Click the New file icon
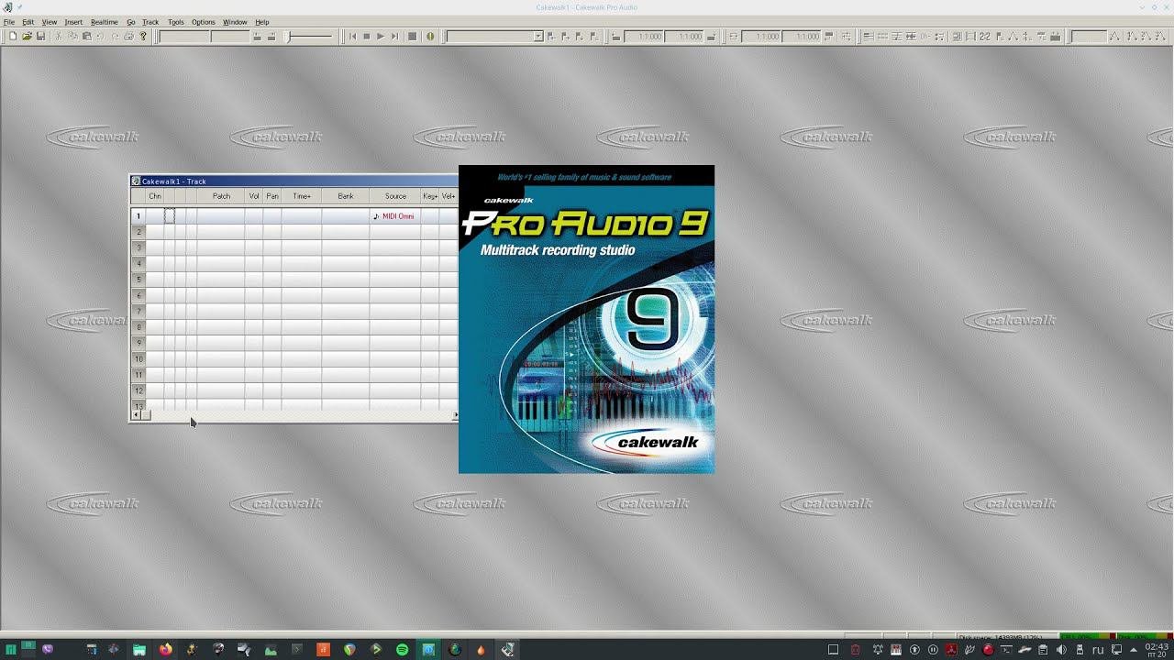1174x660 pixels. pyautogui.click(x=13, y=37)
